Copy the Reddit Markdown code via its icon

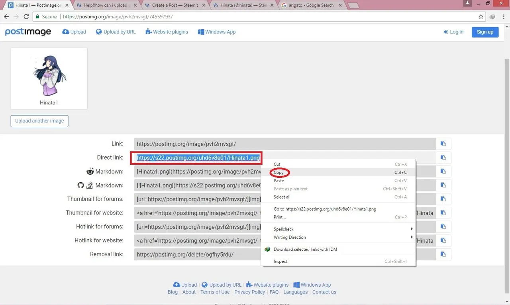tap(443, 171)
